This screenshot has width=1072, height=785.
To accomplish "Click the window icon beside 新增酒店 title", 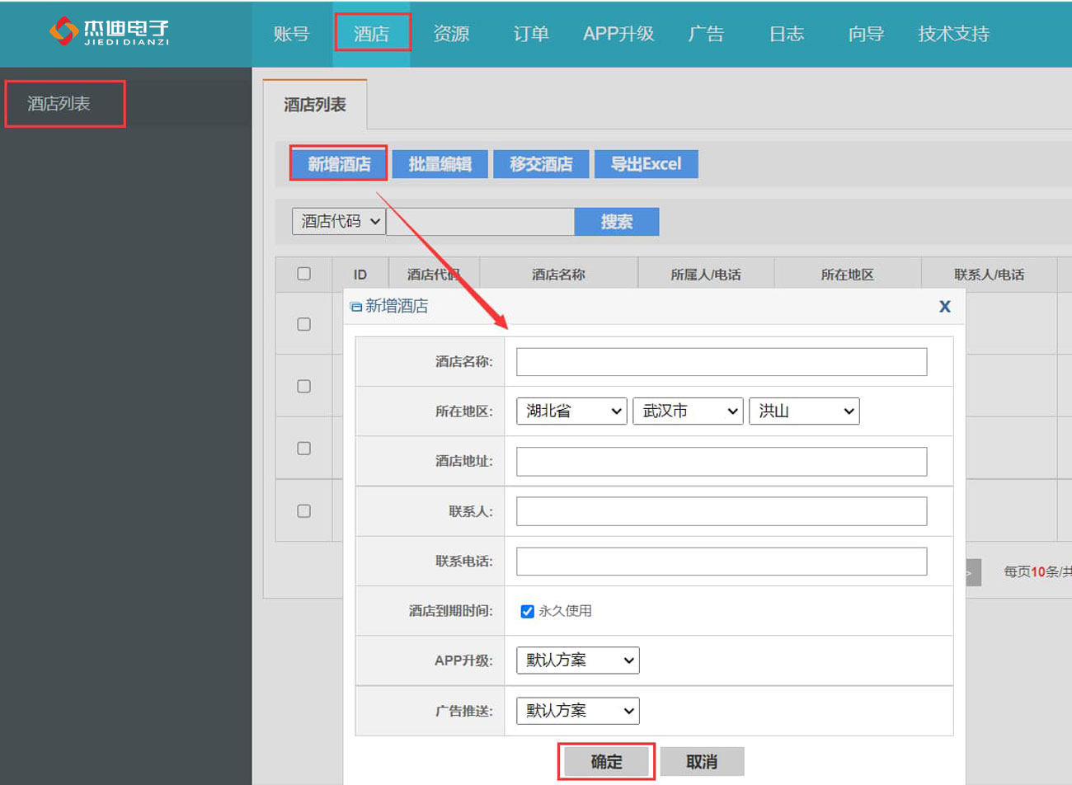I will tap(356, 307).
